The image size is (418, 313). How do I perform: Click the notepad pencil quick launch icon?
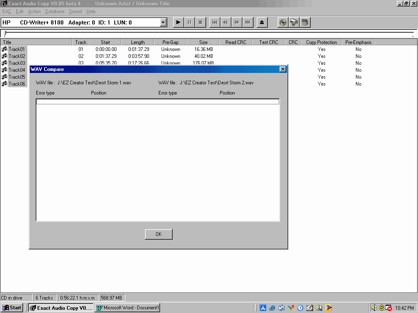pyautogui.click(x=309, y=308)
